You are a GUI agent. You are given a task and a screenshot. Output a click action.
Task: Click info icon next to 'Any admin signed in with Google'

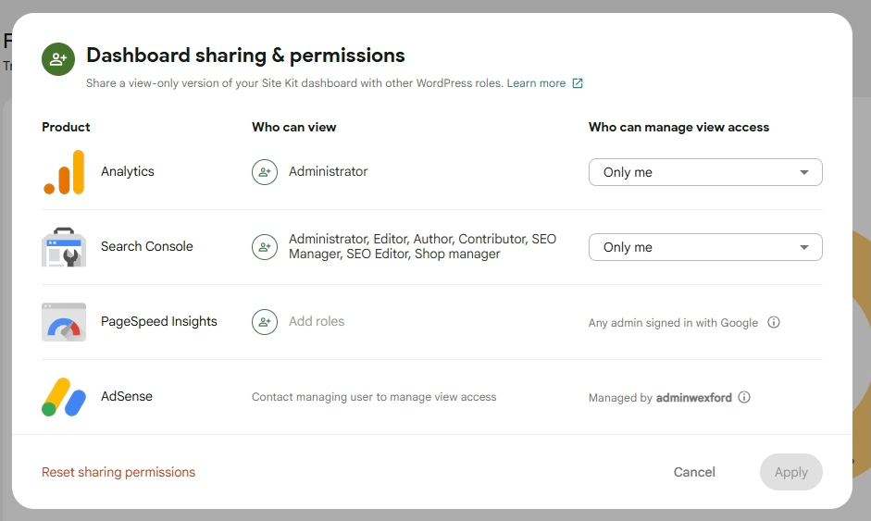[x=774, y=323]
